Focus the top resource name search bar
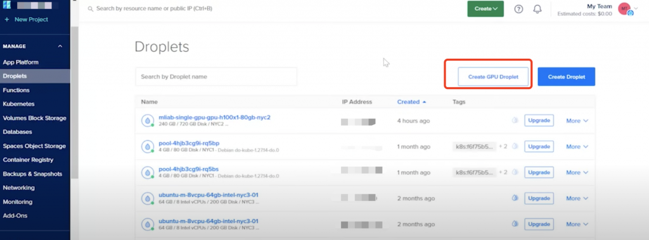This screenshot has width=649, height=240. 154,9
